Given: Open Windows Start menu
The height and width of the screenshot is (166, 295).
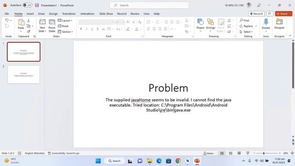Looking at the screenshot, I should [98, 161].
